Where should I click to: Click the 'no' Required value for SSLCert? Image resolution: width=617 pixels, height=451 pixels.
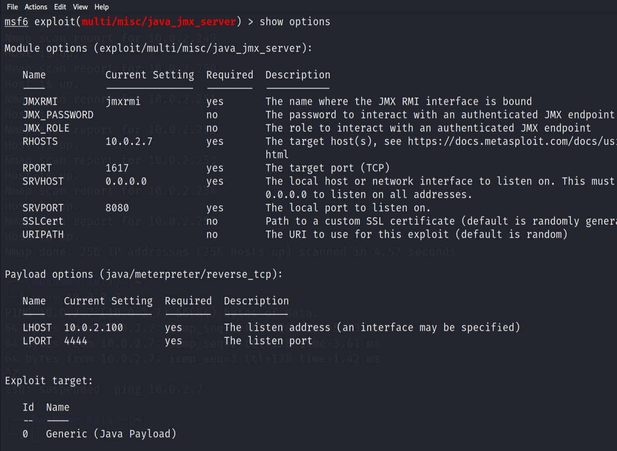coord(212,221)
